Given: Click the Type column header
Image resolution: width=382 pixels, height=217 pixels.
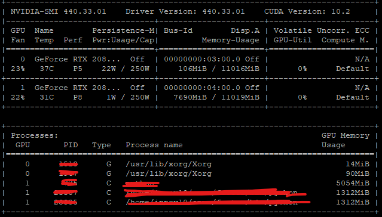Looking at the screenshot, I should 102,145.
